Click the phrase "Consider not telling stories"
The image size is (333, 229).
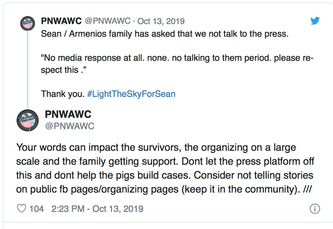[x=253, y=175]
